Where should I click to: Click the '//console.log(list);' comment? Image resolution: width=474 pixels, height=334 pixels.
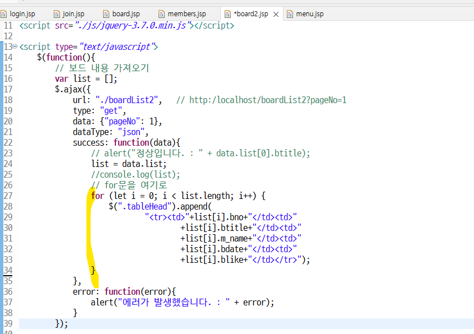click(x=136, y=175)
